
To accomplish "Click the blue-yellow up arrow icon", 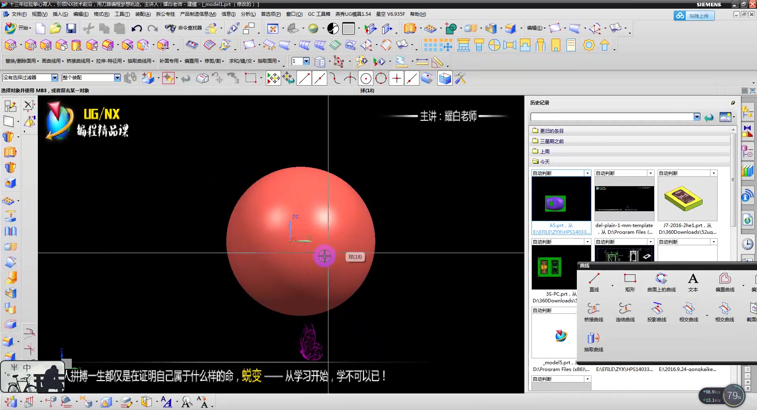I will tap(604, 46).
